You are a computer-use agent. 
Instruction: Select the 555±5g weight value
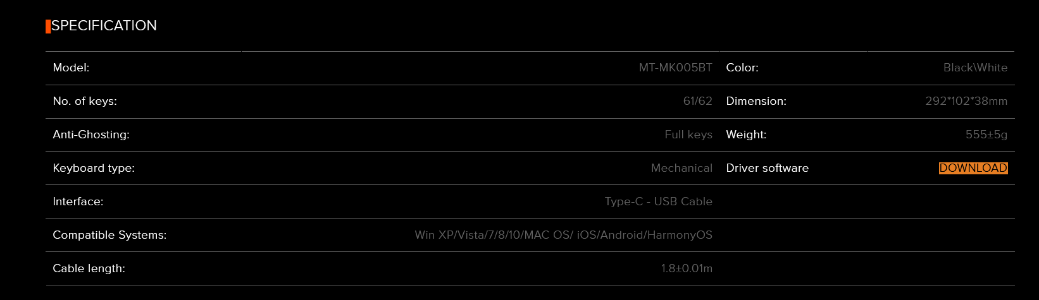coord(986,135)
